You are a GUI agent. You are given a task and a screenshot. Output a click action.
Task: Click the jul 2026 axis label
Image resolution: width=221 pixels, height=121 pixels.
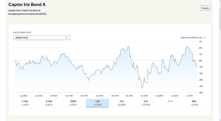tap(190, 96)
